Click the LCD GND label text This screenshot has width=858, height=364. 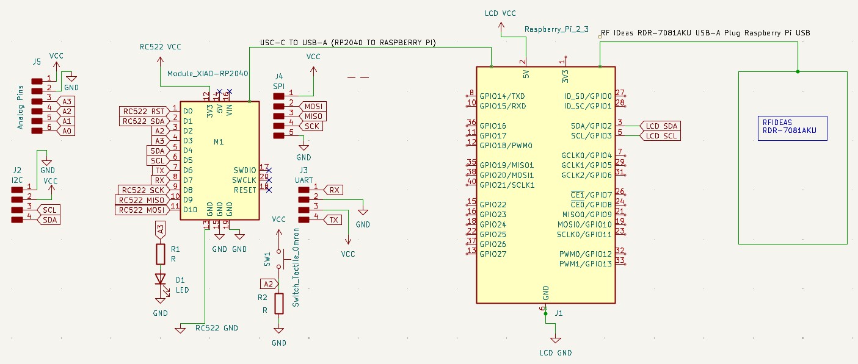(x=556, y=353)
